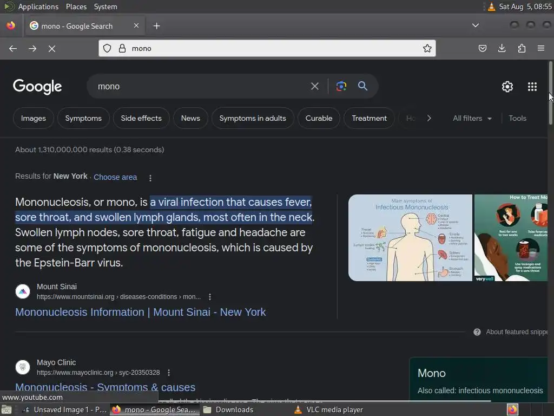Click the About 1,310,000,000 results text
554x416 pixels.
click(x=90, y=149)
